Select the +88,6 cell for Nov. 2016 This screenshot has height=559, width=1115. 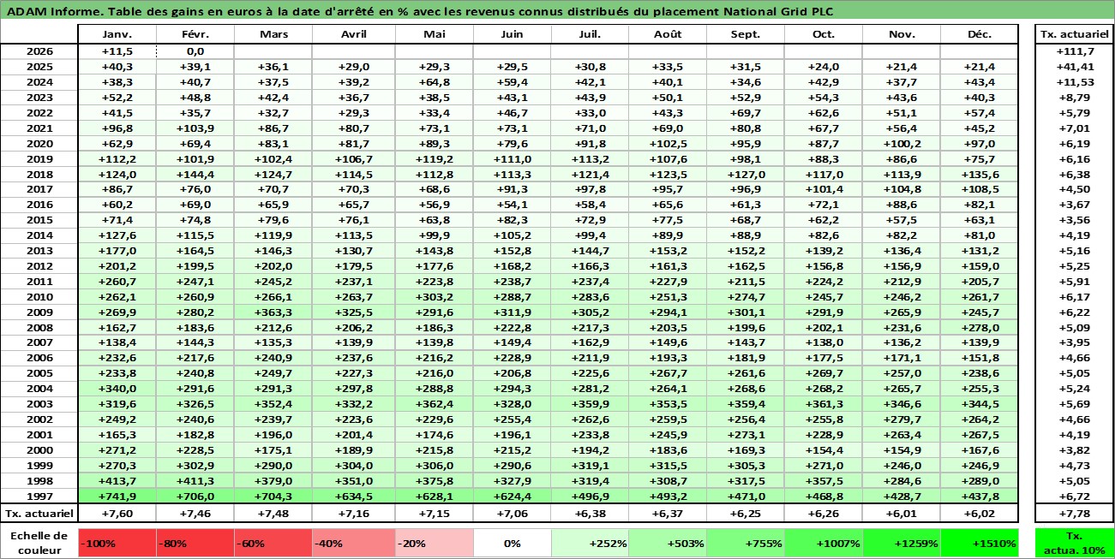coord(901,205)
